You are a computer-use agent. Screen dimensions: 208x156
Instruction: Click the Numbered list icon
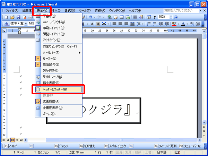pos(149,24)
